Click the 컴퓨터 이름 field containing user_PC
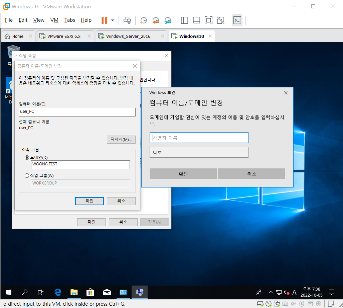This screenshot has width=343, height=308. (77, 112)
